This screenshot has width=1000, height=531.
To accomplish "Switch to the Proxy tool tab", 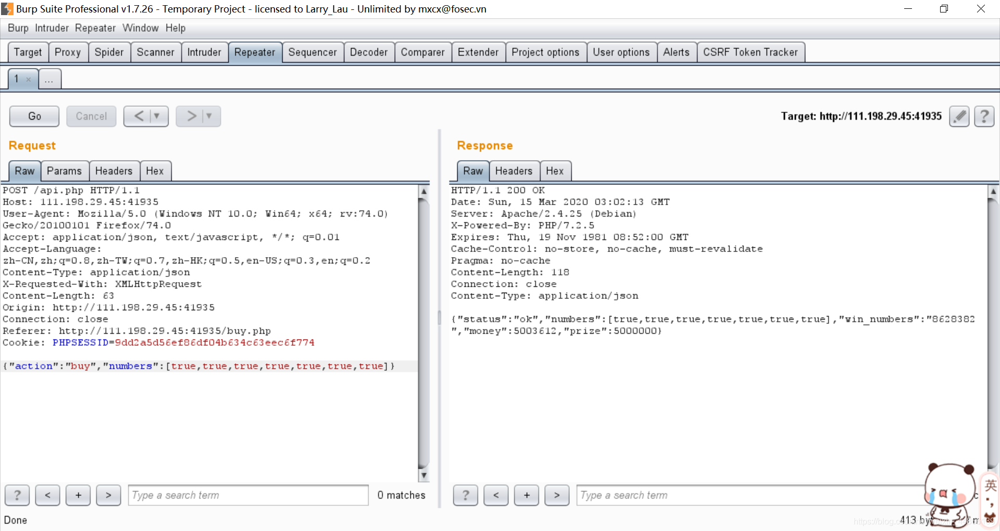I will [68, 52].
